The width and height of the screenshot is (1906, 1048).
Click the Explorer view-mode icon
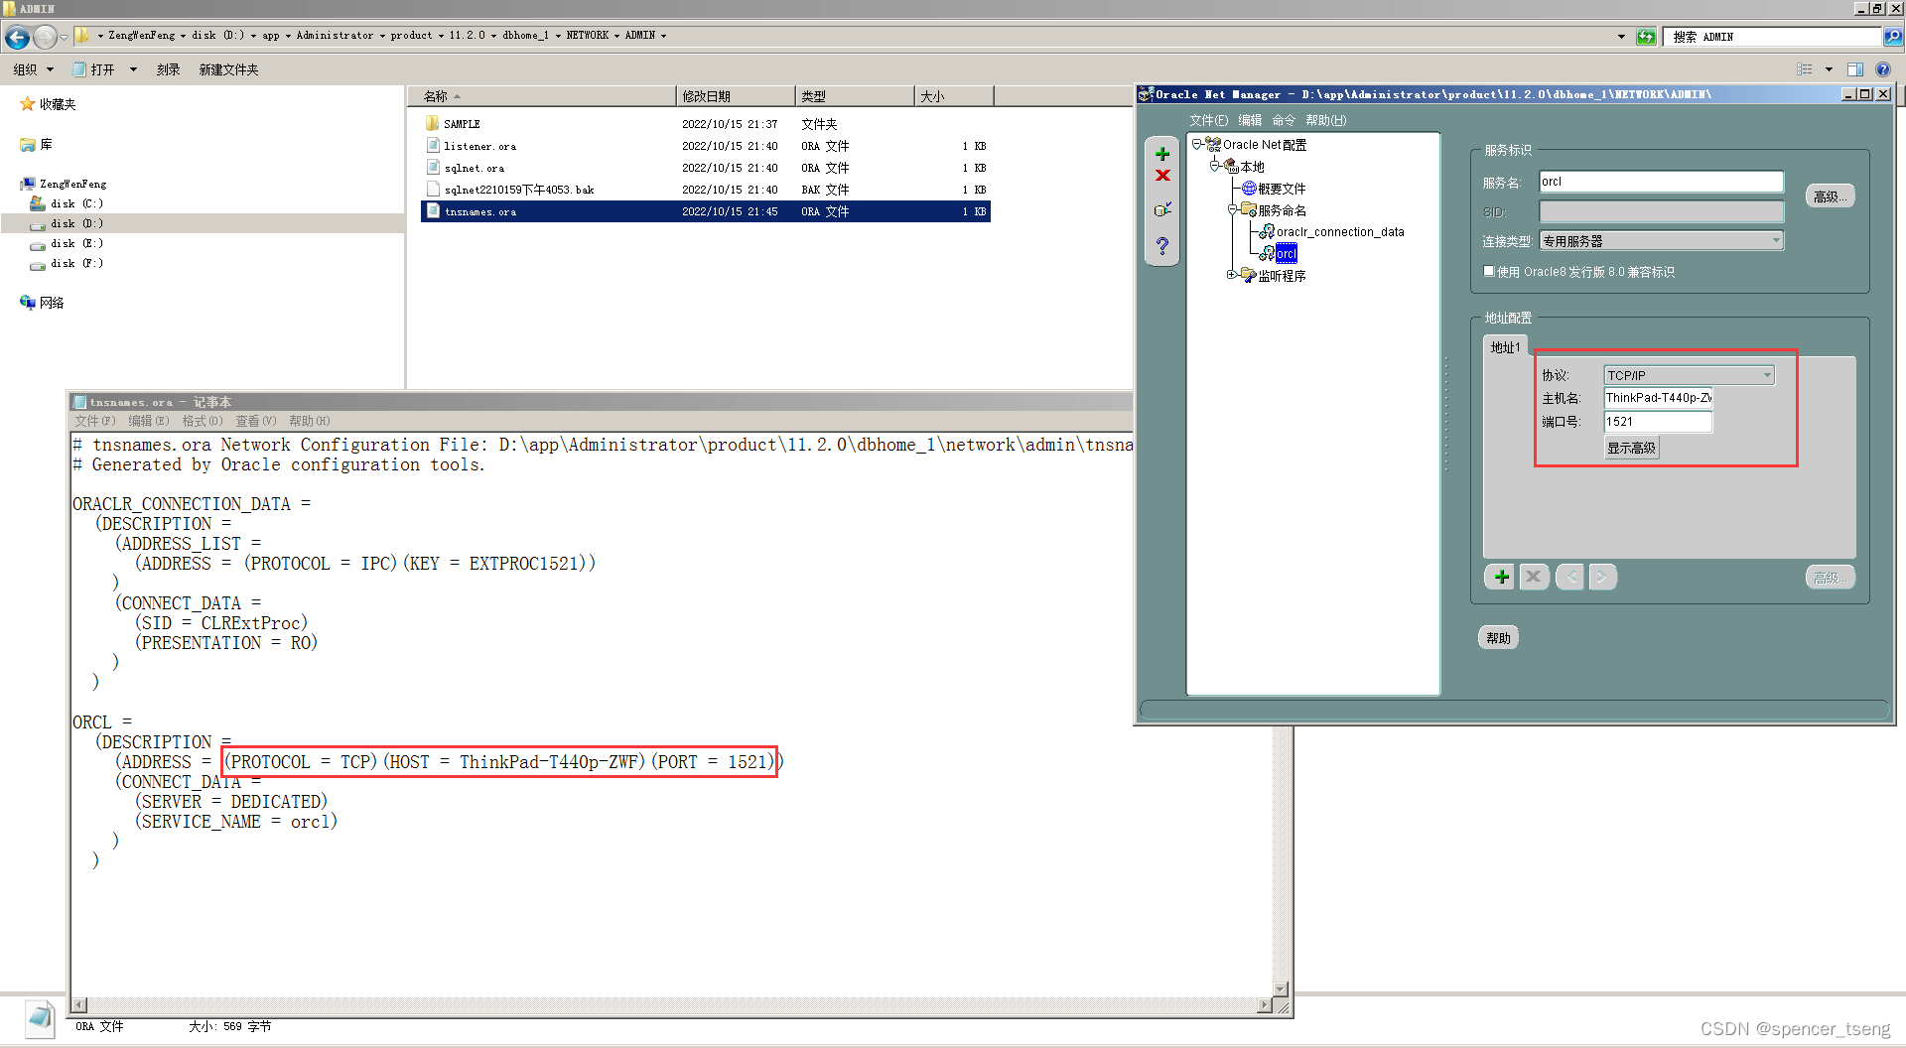coord(1805,69)
